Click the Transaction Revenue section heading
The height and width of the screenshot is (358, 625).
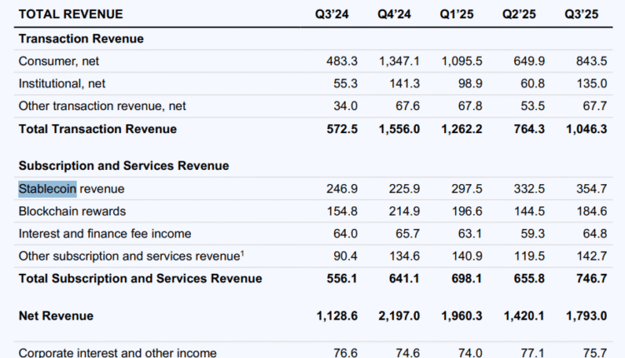pos(81,39)
